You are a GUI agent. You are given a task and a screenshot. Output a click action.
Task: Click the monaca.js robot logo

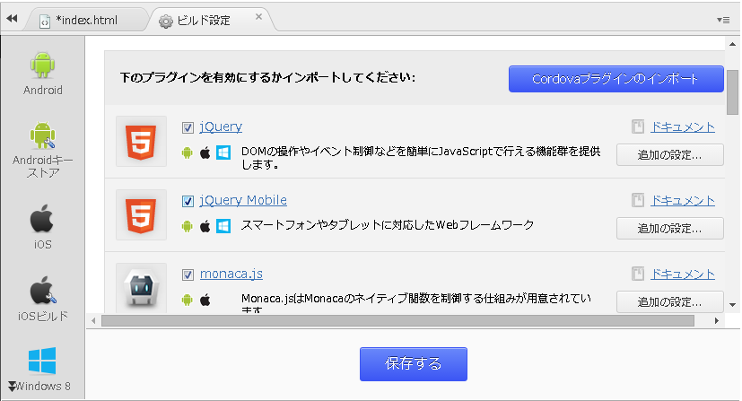click(x=141, y=287)
